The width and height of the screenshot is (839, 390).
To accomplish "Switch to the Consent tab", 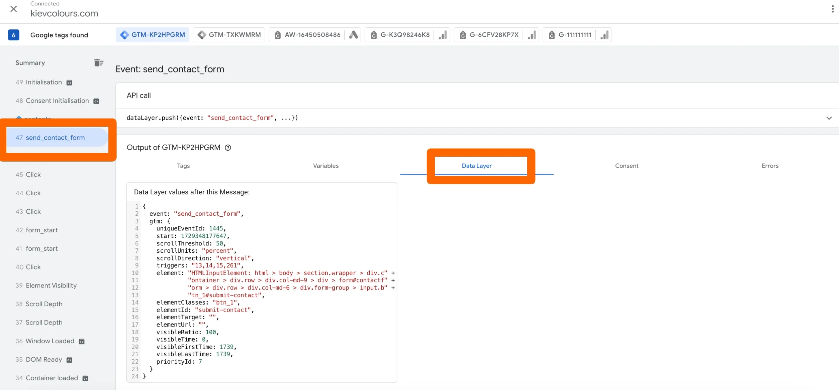I will click(x=627, y=166).
